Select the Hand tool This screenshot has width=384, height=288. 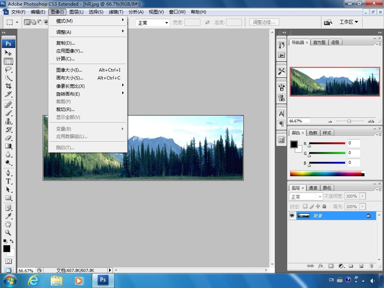coord(8,224)
